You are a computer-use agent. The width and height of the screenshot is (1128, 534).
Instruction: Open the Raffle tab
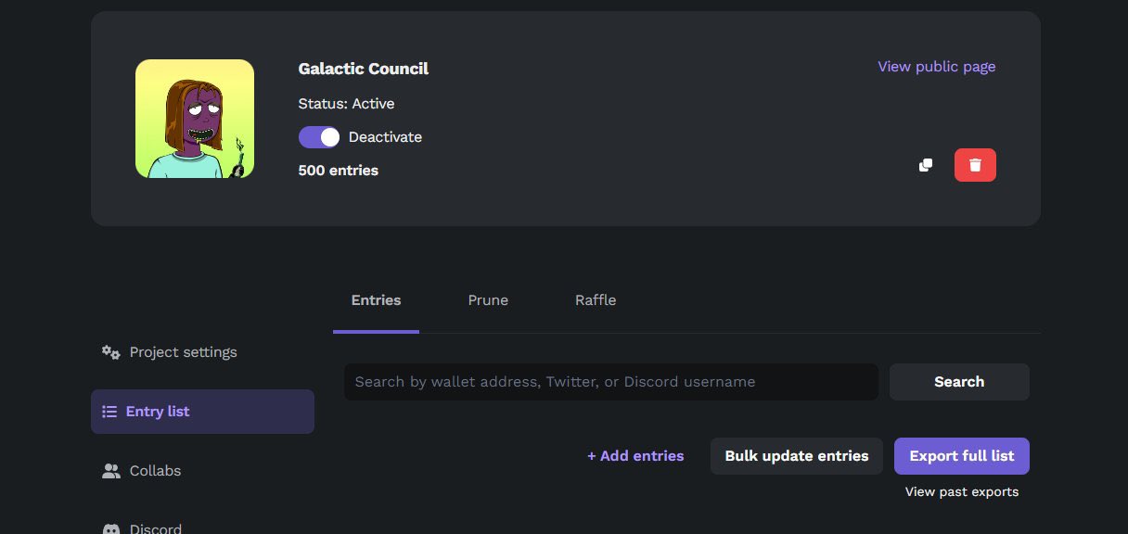pyautogui.click(x=596, y=300)
